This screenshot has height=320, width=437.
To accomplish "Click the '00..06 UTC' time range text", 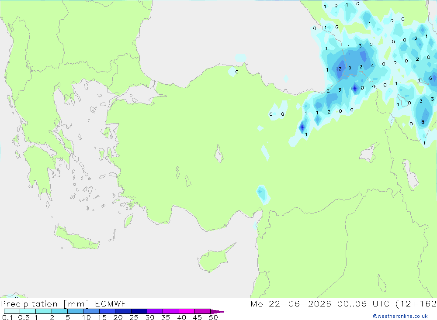I will click(x=363, y=303).
